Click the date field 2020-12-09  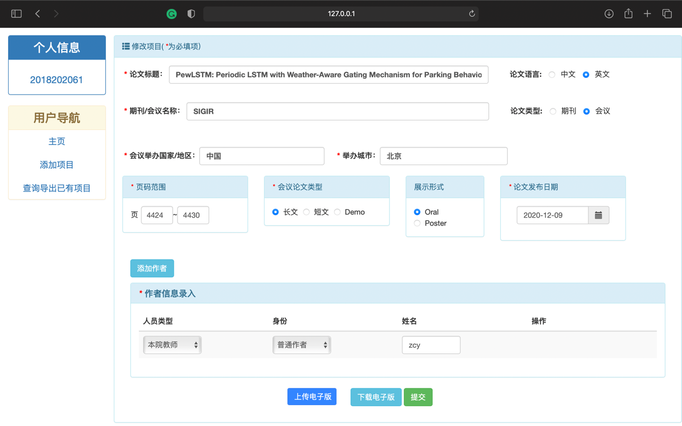pos(552,215)
